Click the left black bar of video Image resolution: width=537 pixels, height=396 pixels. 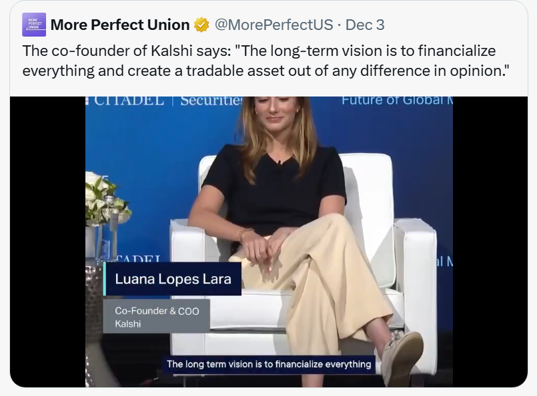coord(47,240)
